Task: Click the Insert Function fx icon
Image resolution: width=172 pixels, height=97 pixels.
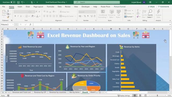Action: click(30, 25)
